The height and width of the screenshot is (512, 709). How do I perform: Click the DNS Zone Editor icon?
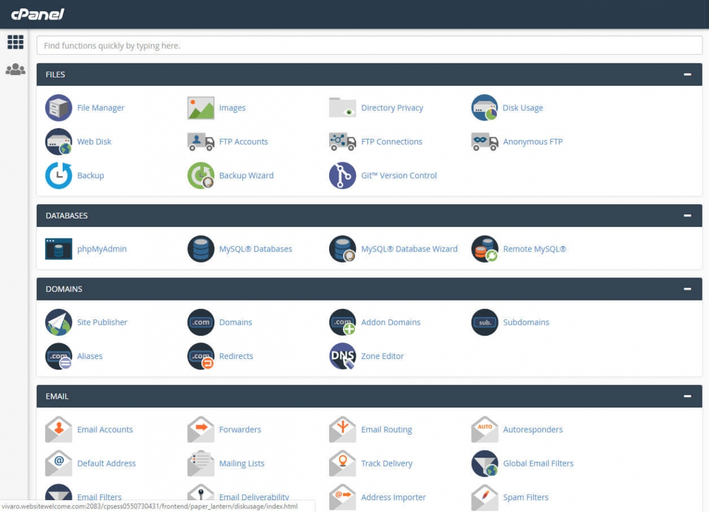click(343, 356)
